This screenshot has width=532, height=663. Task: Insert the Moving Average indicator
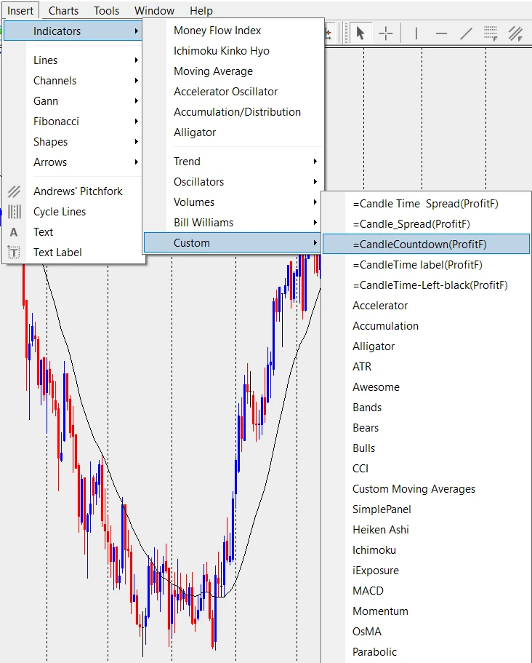pyautogui.click(x=213, y=71)
